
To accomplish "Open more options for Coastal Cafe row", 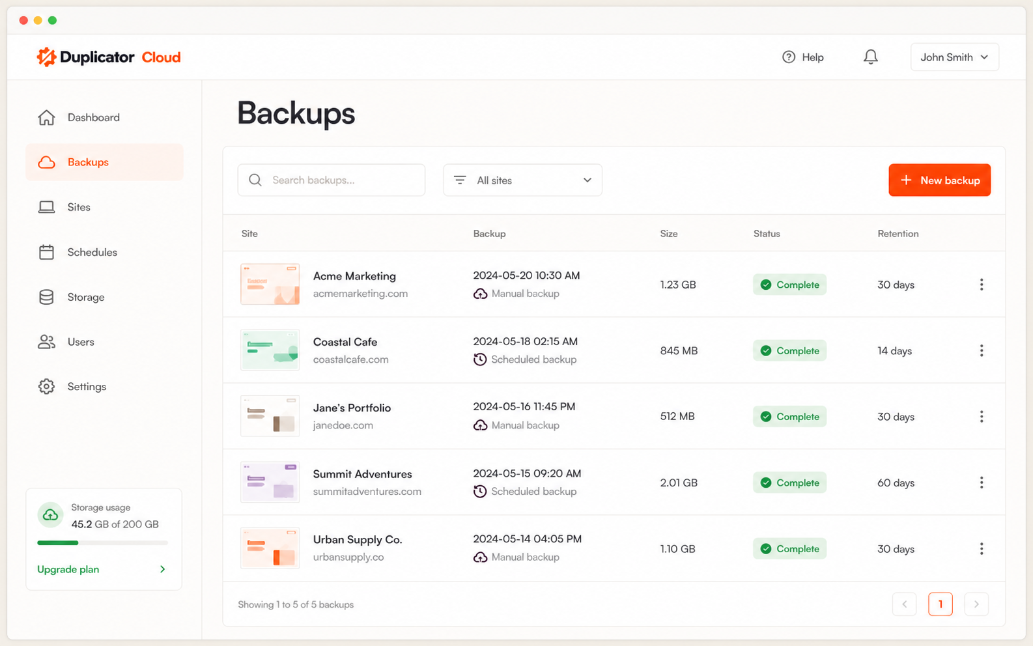I will click(981, 350).
